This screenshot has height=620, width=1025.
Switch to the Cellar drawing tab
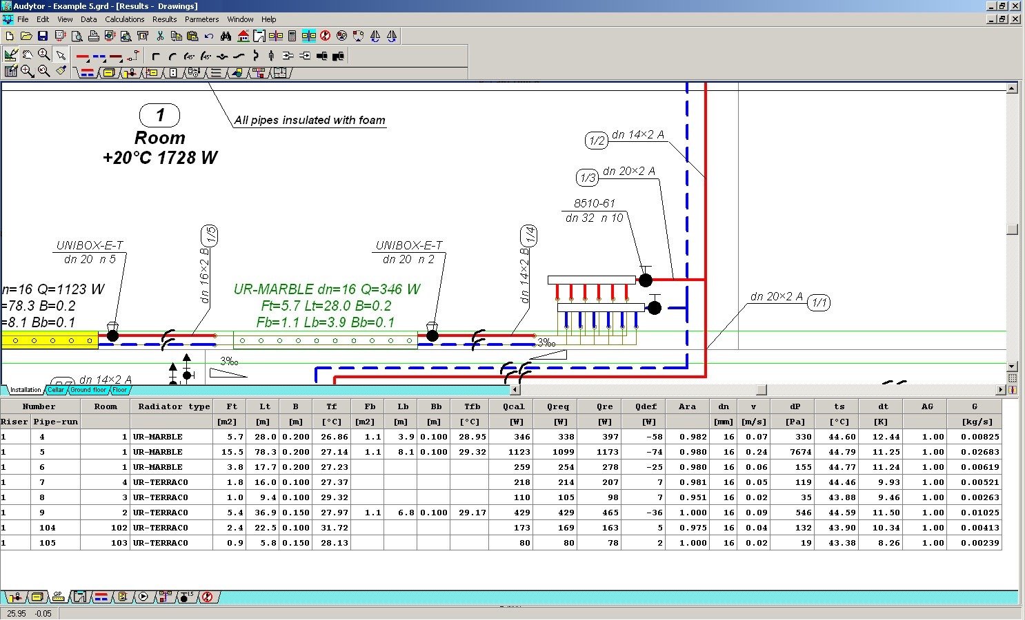56,390
